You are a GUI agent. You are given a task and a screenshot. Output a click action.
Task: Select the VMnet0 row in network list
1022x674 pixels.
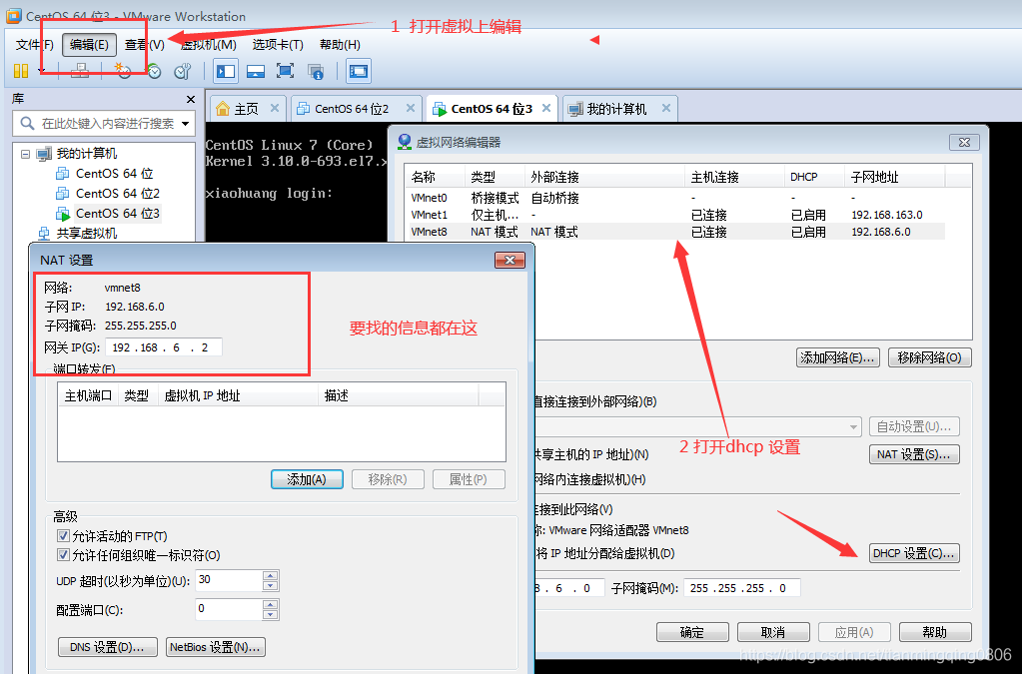[676, 198]
